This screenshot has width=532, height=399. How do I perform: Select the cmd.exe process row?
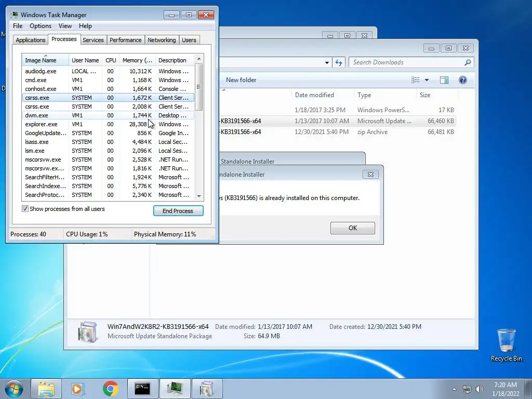tap(108, 80)
